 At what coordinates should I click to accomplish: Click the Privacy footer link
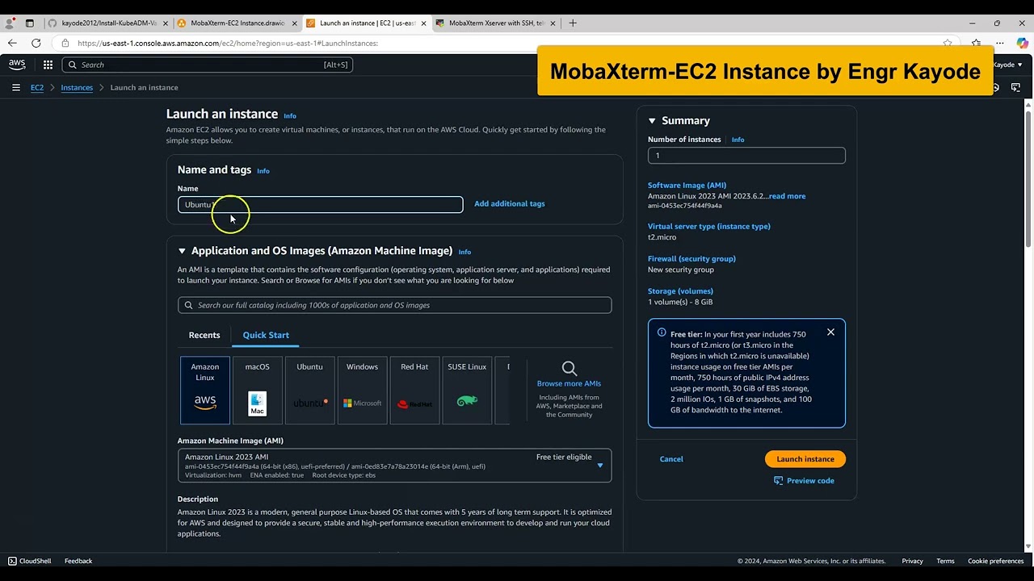click(x=912, y=561)
